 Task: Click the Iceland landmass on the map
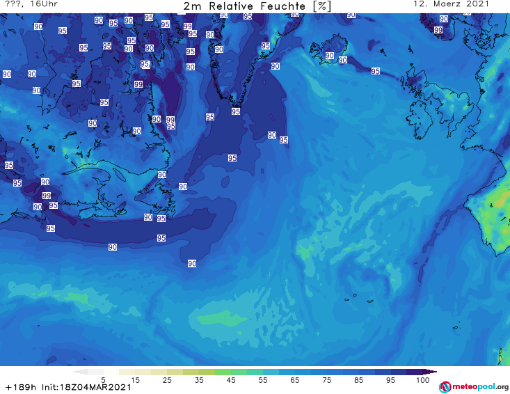328,49
